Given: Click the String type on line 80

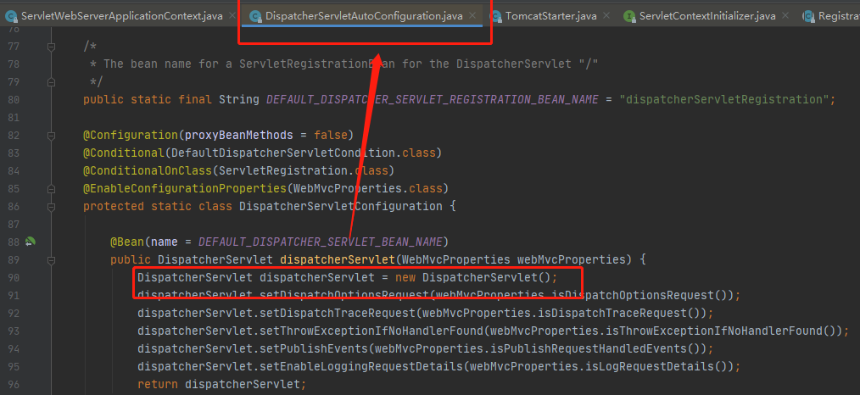Looking at the screenshot, I should pyautogui.click(x=239, y=100).
